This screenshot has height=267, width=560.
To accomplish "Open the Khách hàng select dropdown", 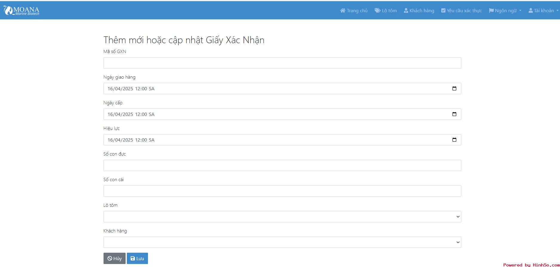I will click(282, 242).
